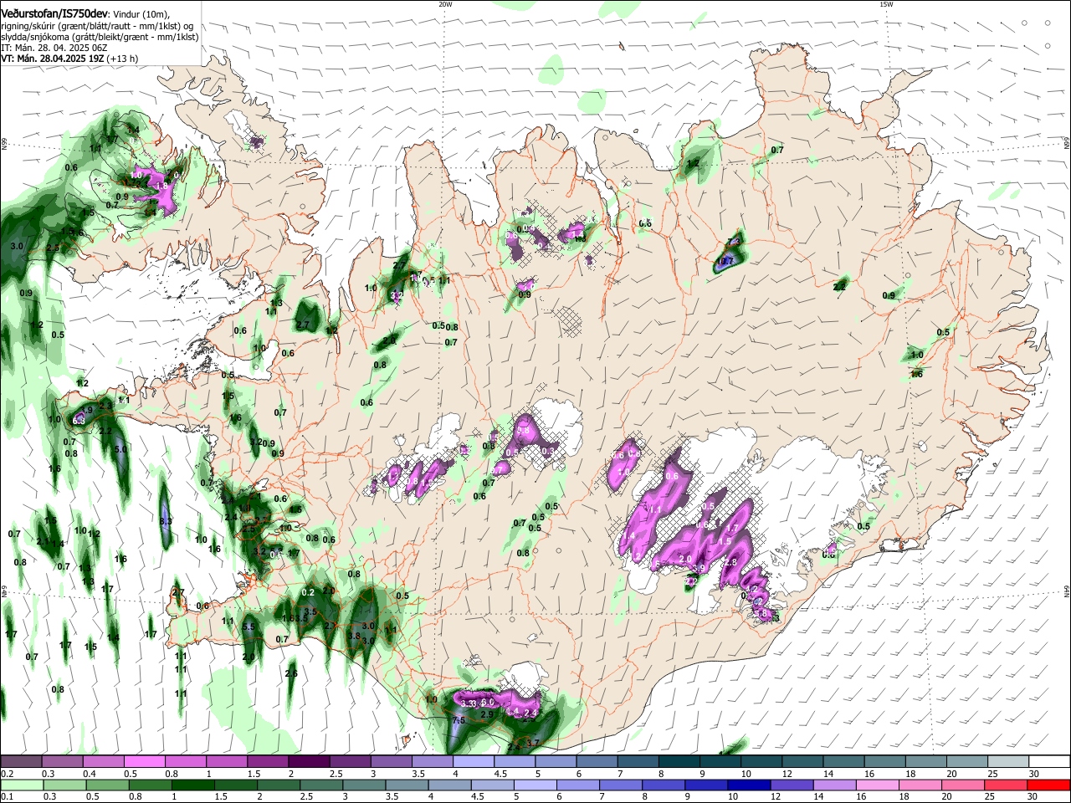Click the 5.0 precipitation value on the map
Viewport: 1071px width, 803px height.
coord(120,449)
